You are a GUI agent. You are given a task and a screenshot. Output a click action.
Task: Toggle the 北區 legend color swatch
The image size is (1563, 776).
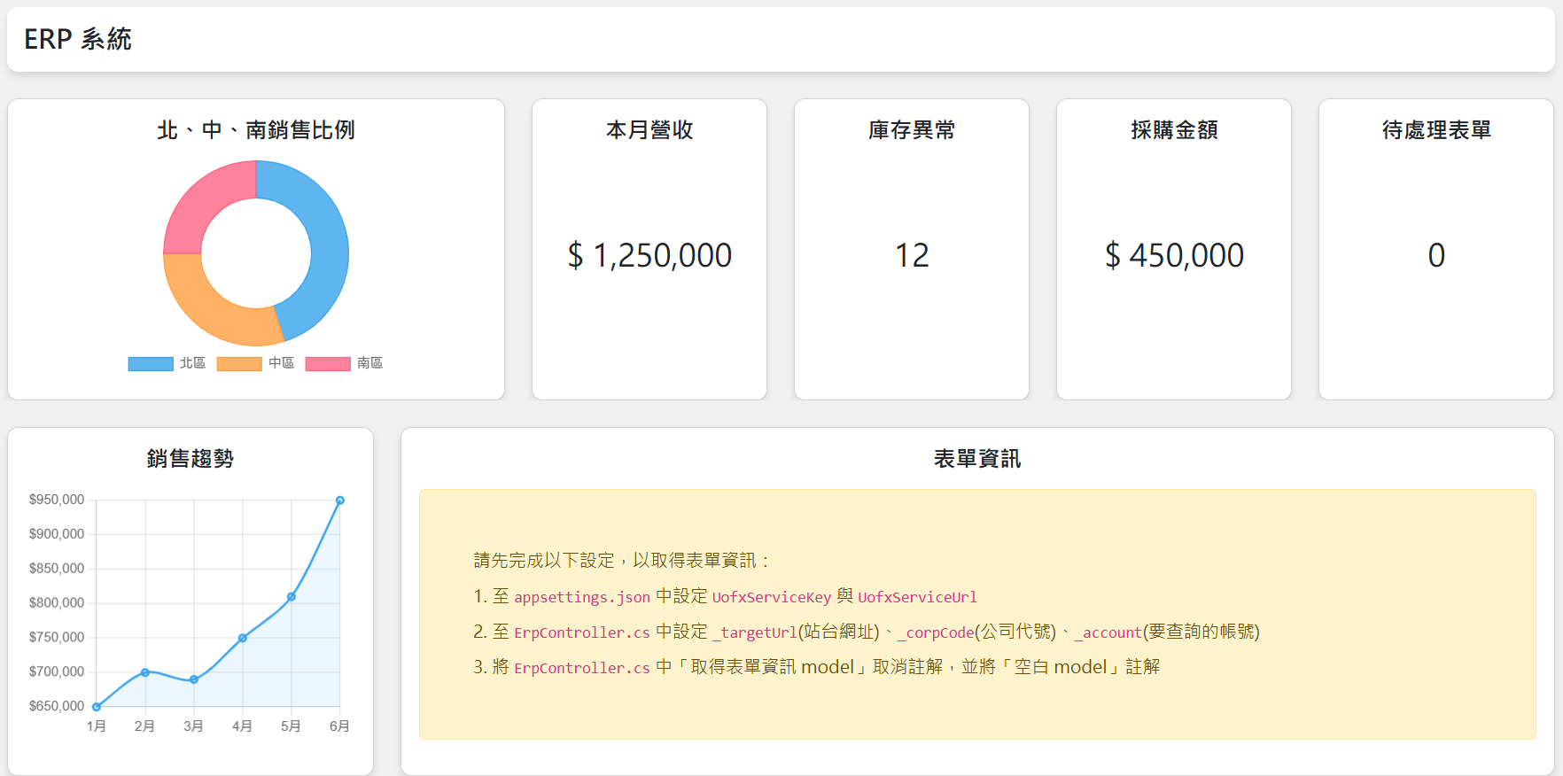coord(151,364)
